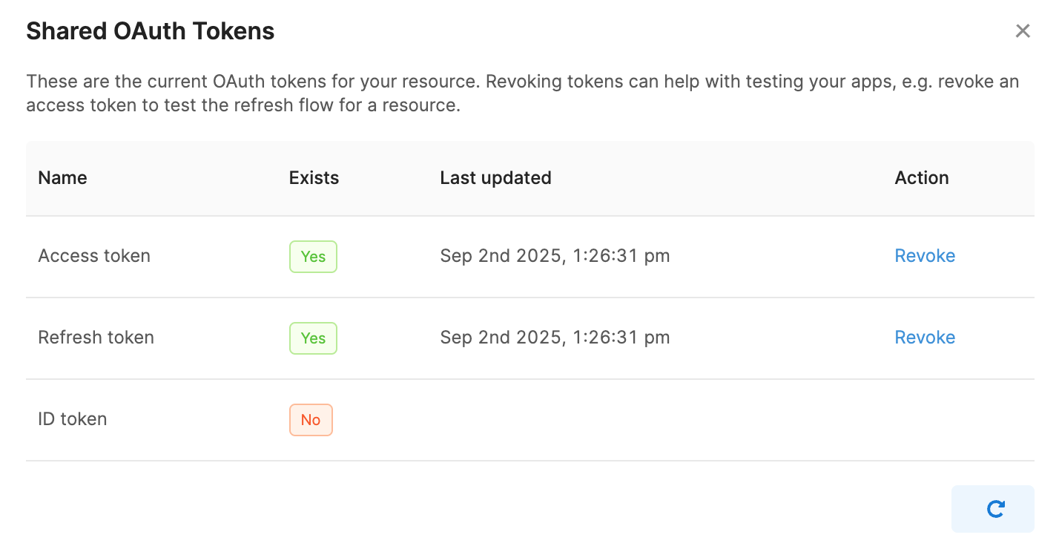Revoke the Access token
The image size is (1059, 552).
tap(924, 256)
